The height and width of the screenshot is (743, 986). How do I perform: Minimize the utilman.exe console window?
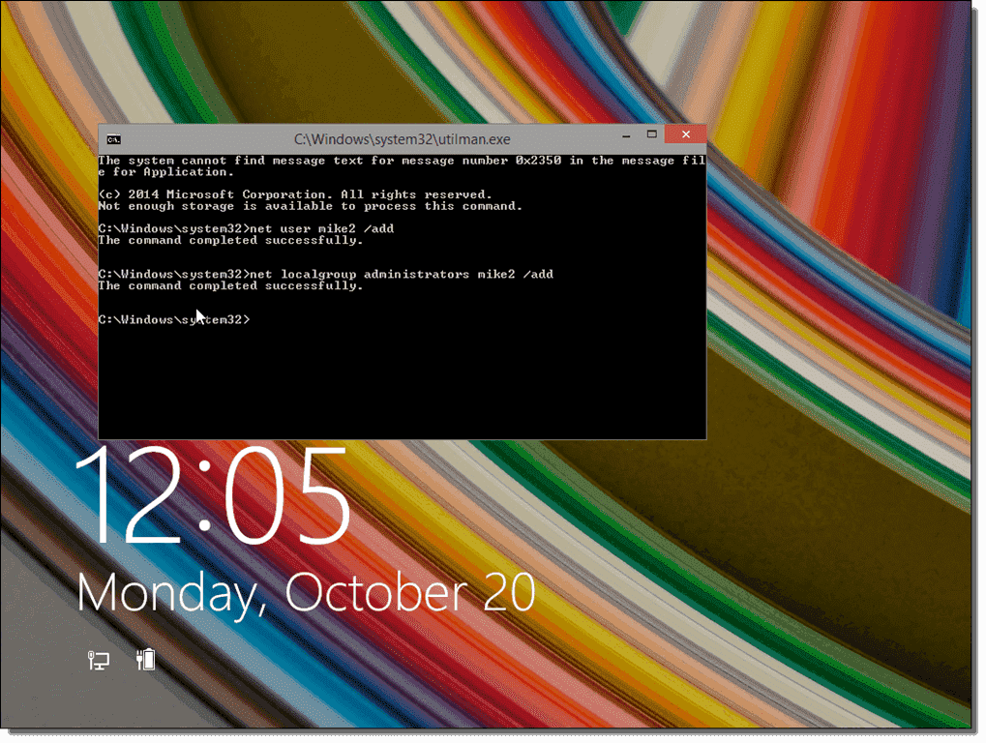623,136
